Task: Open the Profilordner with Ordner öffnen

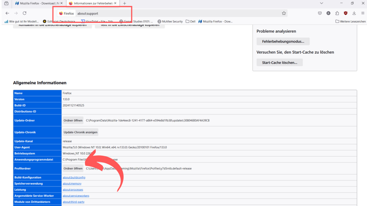Action: tap(73, 168)
